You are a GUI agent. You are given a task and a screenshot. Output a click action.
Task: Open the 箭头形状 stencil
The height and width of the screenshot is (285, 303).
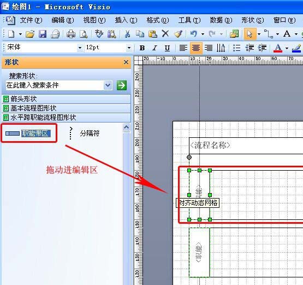[x=66, y=99]
